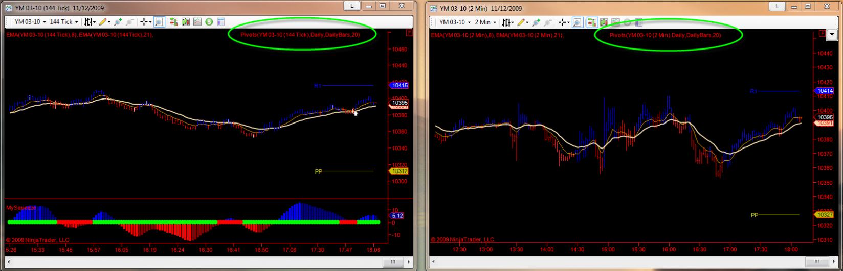Open 144 Tick interval dropdown

click(x=76, y=22)
